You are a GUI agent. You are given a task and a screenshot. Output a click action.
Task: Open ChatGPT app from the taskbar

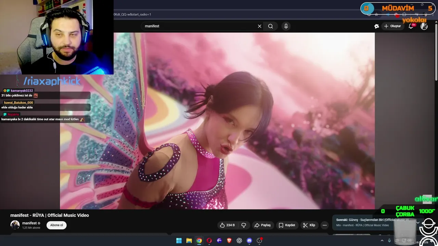click(x=239, y=241)
